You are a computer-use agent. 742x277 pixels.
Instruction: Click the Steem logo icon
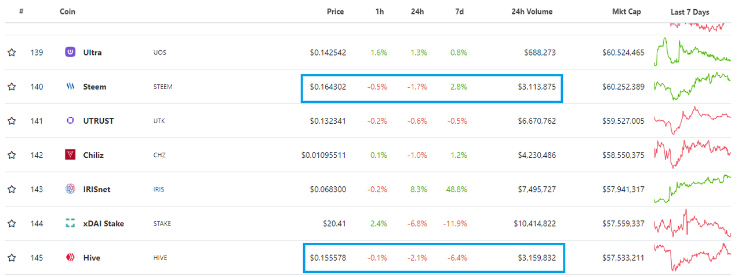(70, 87)
